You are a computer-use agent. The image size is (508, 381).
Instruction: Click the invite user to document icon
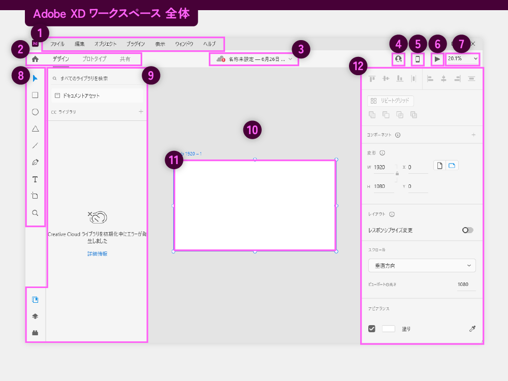tap(398, 59)
